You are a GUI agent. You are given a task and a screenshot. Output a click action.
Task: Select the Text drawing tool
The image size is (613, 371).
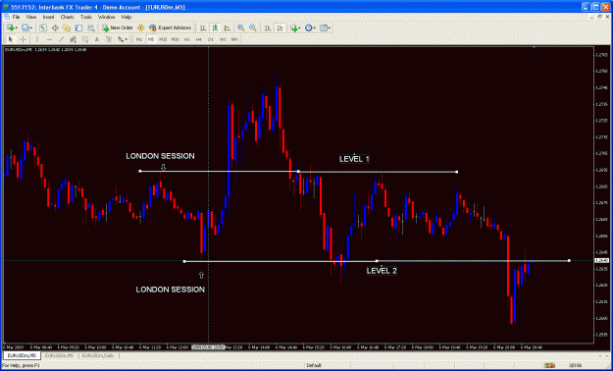[96, 39]
